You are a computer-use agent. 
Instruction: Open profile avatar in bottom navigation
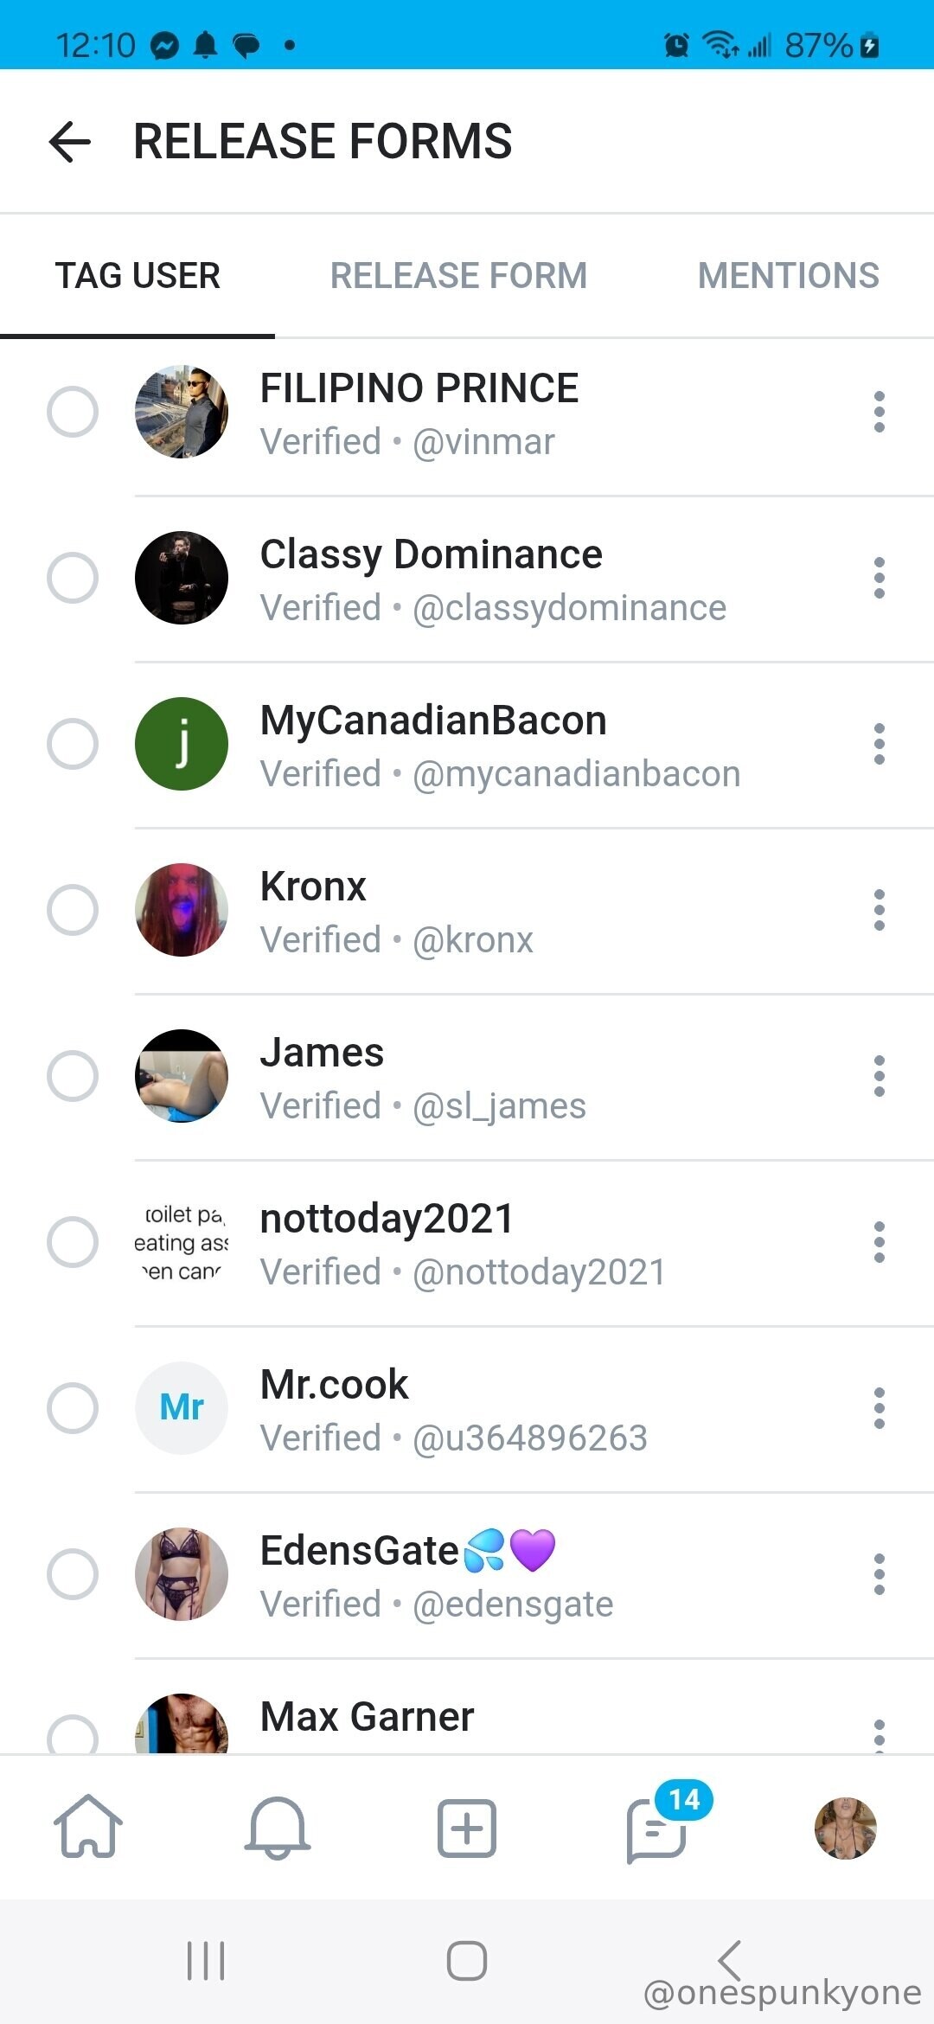click(845, 1828)
